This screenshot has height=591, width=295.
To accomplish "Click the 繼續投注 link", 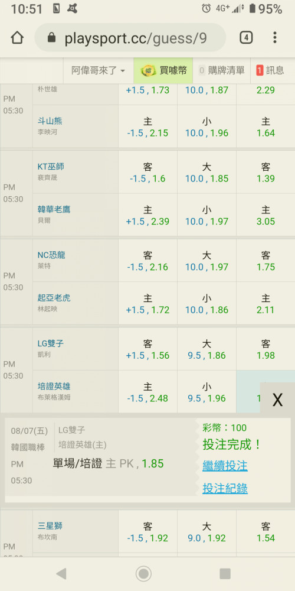I will click(225, 466).
